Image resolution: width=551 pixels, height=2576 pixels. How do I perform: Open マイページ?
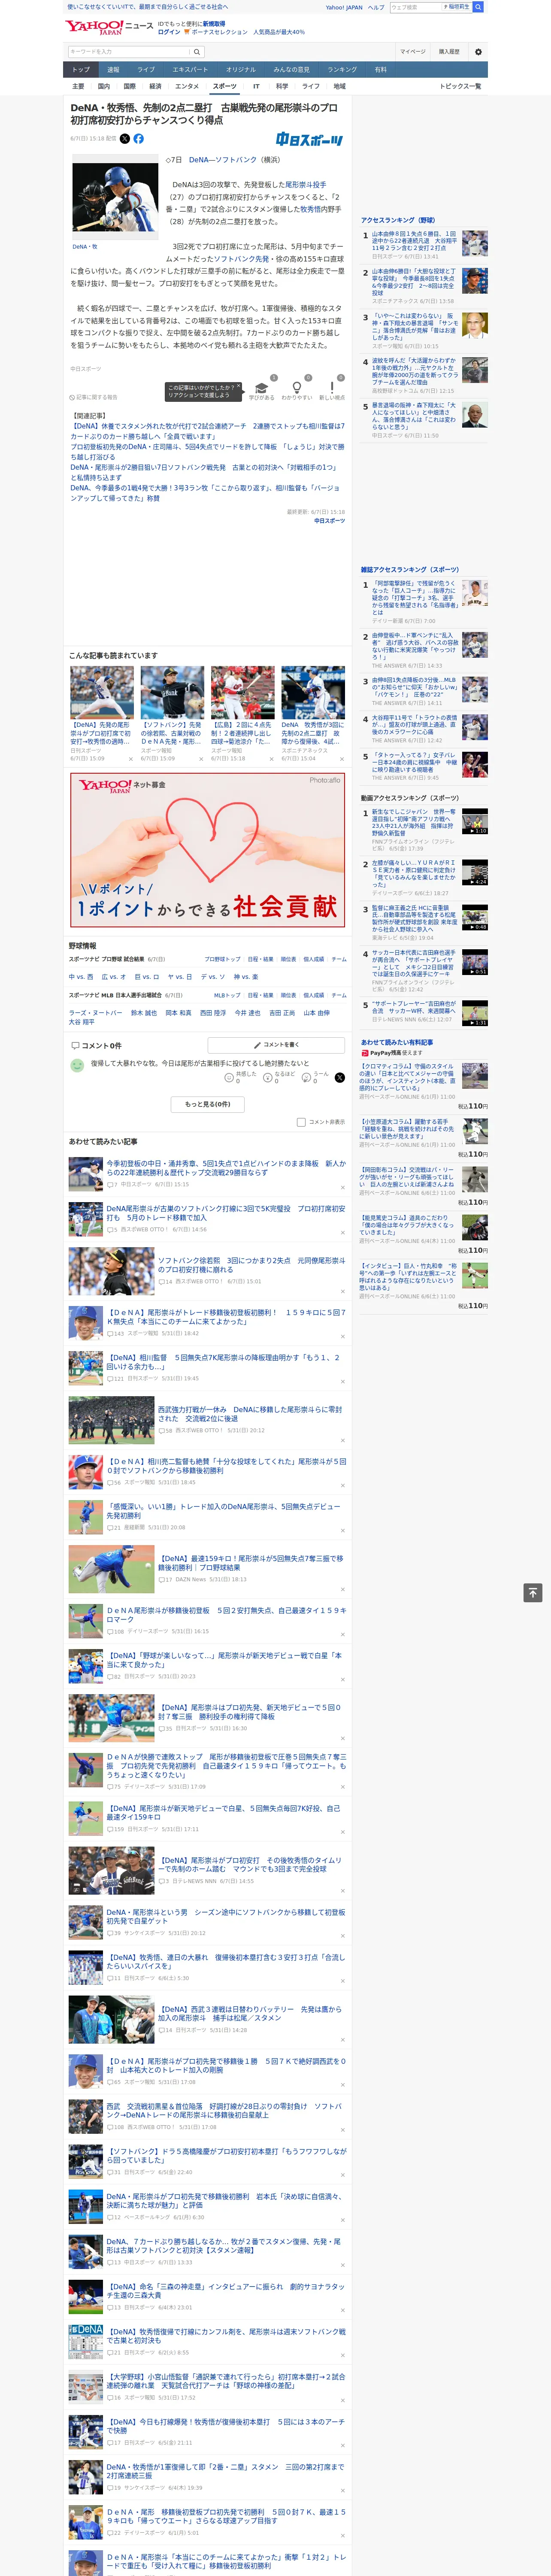(413, 52)
